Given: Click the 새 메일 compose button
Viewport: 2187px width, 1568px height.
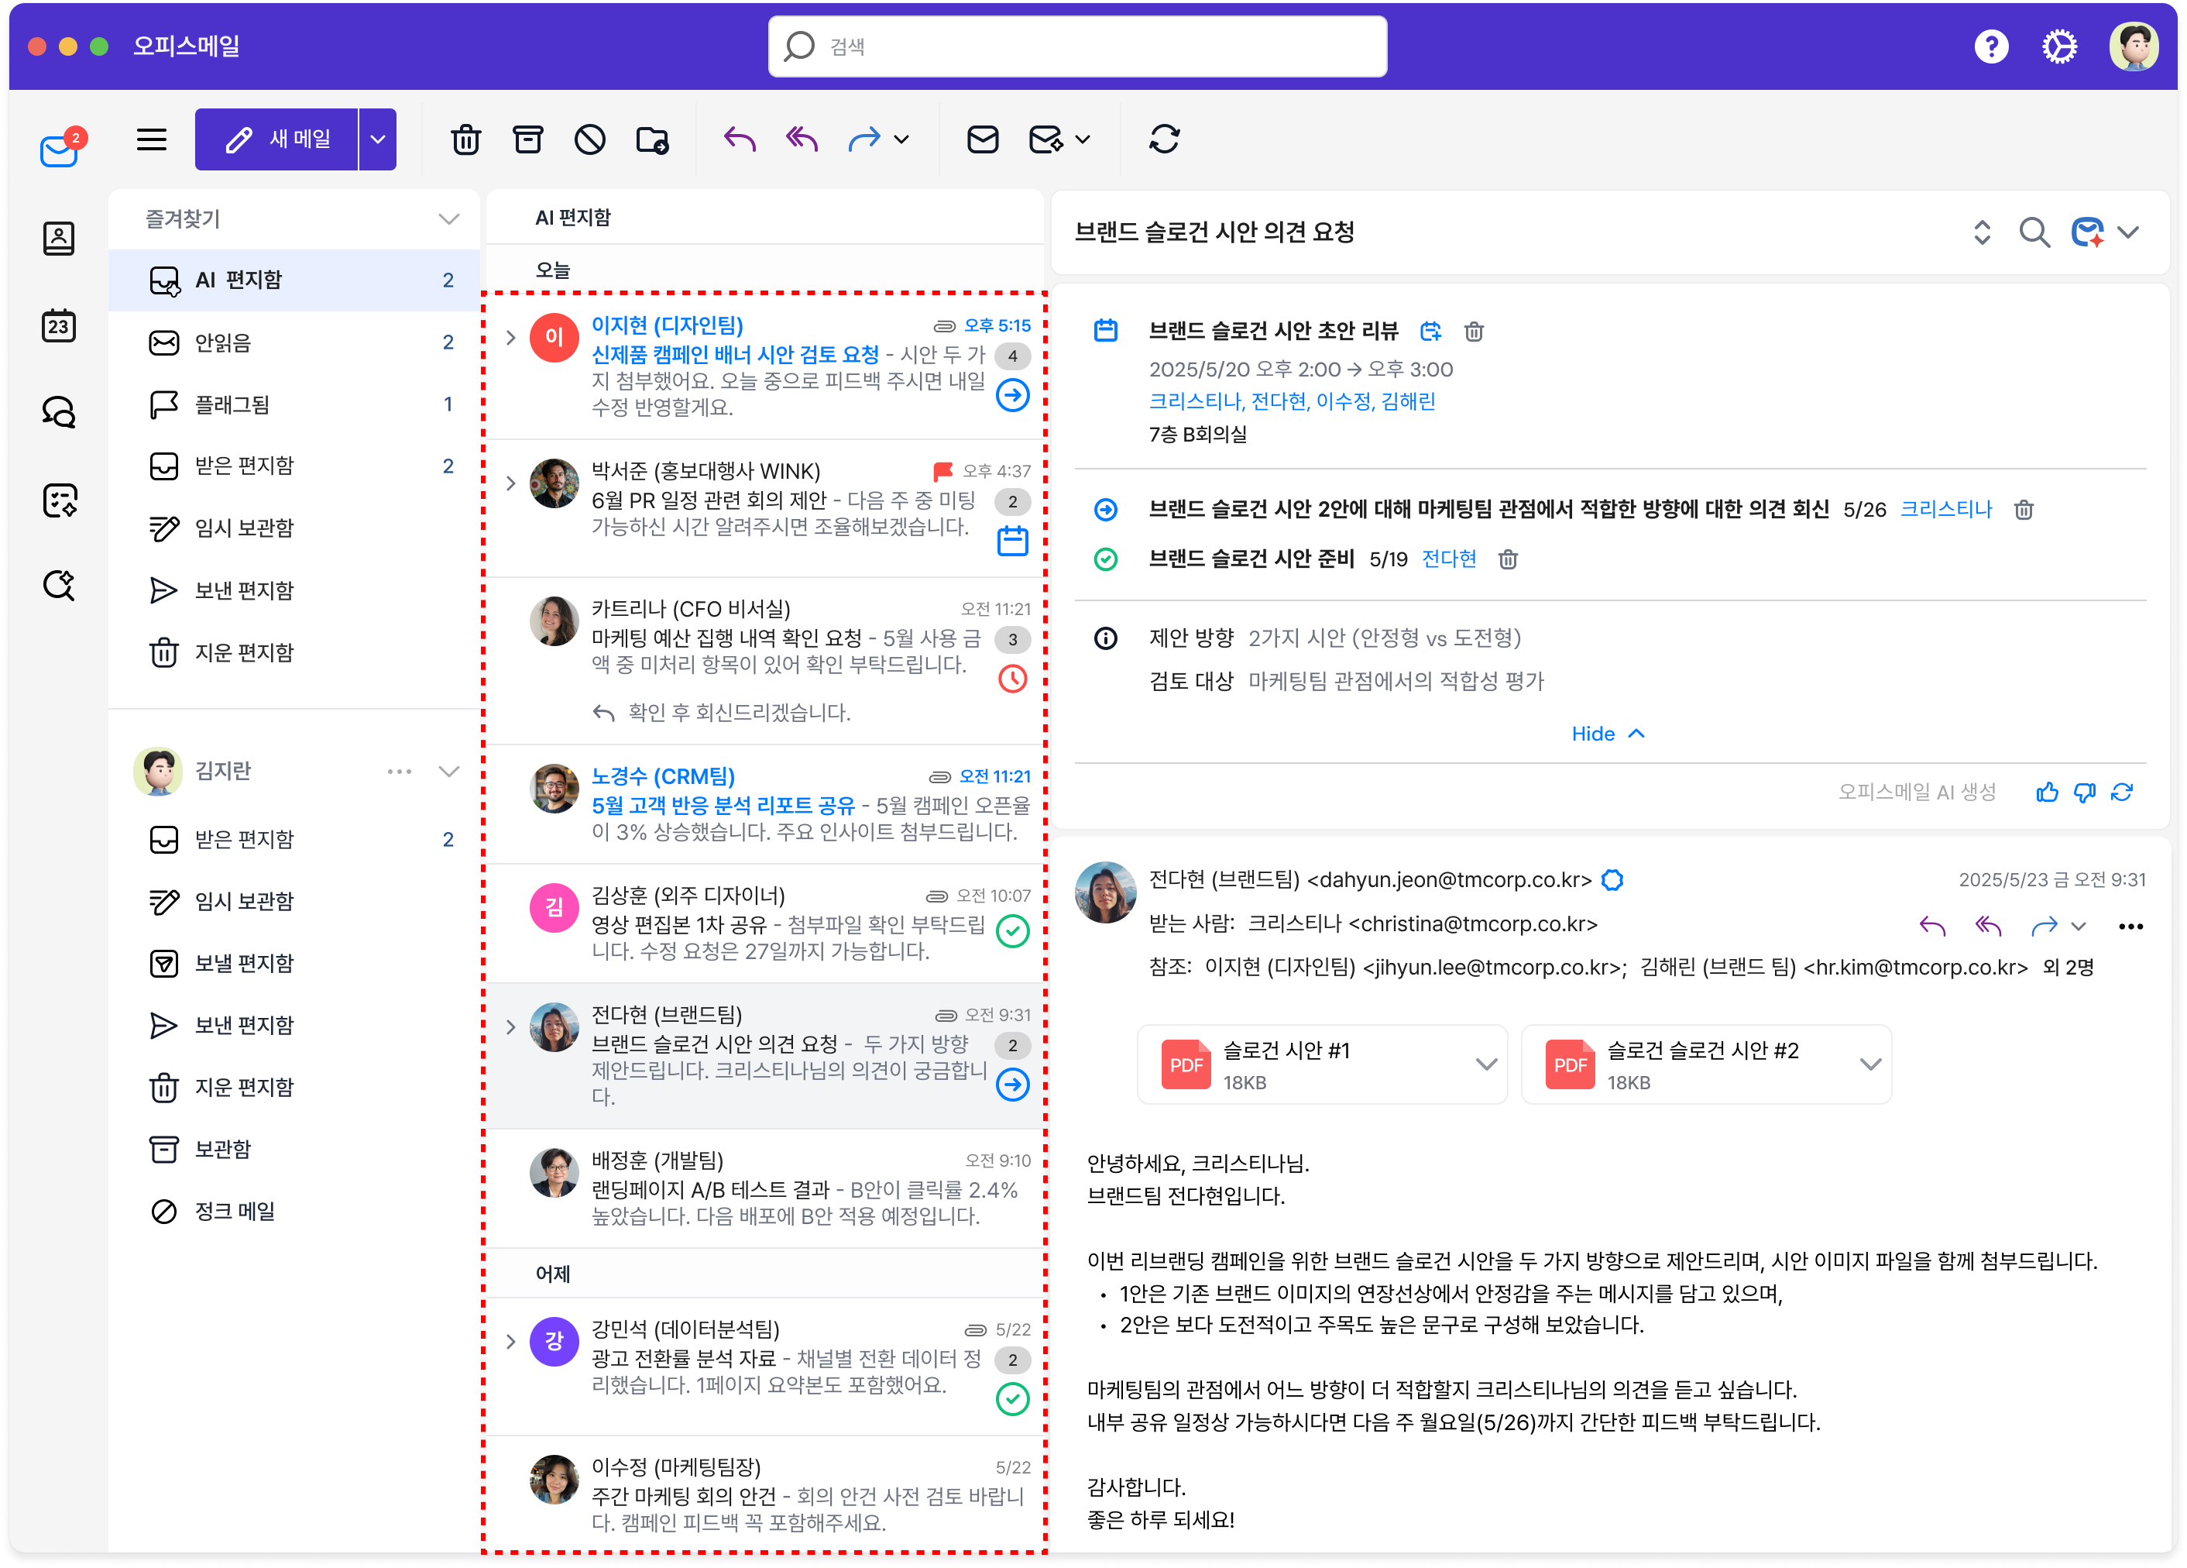Looking at the screenshot, I should pos(278,139).
